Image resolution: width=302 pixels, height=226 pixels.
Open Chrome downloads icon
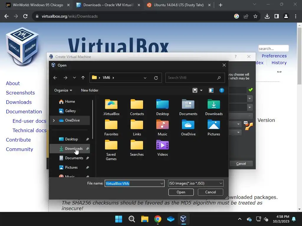267,16
